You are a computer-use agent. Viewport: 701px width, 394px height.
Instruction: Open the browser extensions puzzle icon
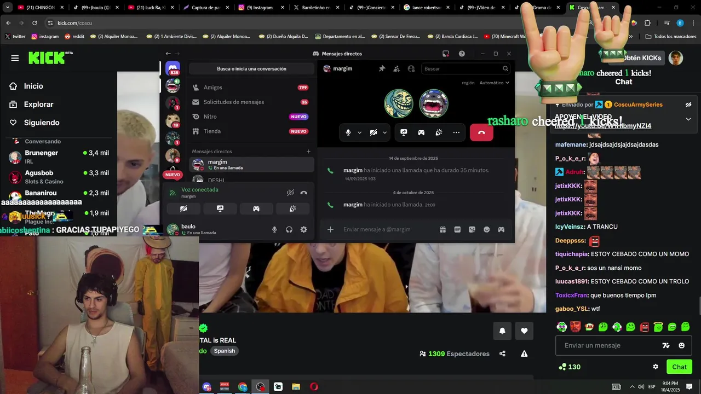click(647, 23)
